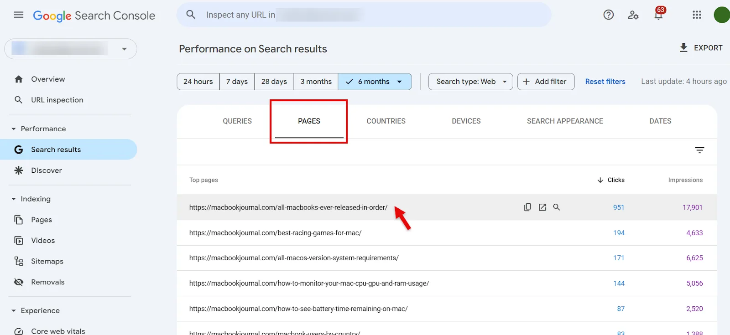Switch to the Queries tab
Viewport: 730px width, 335px height.
pos(237,121)
